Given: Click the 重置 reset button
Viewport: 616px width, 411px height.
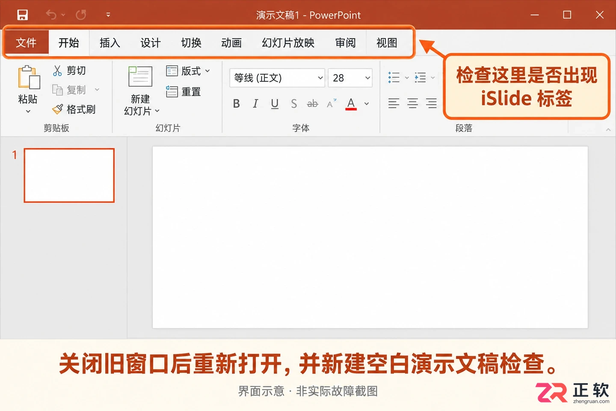Looking at the screenshot, I should click(183, 92).
